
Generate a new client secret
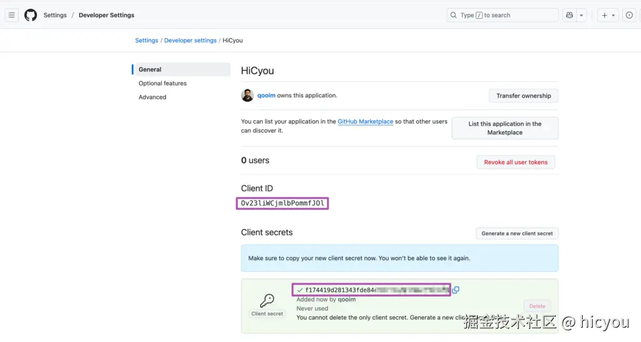tap(517, 233)
